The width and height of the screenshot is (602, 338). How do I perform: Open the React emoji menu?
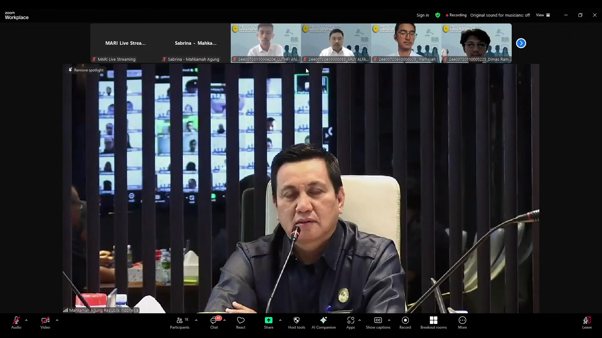click(x=240, y=323)
